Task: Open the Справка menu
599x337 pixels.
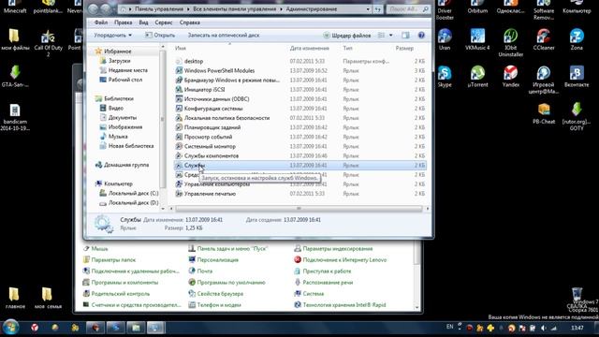Action: tap(189, 22)
